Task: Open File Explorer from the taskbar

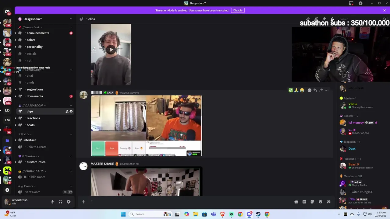Action: coord(196,214)
